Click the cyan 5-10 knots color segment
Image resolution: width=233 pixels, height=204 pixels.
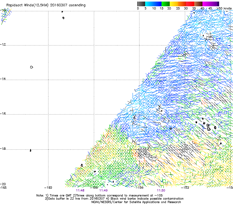149,4
